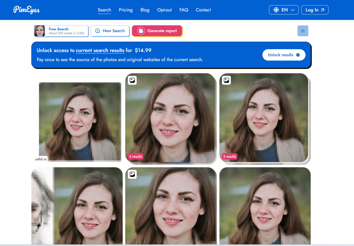The image size is (354, 246).
Task: Click the Generate report pie icon
Action: [x=141, y=31]
